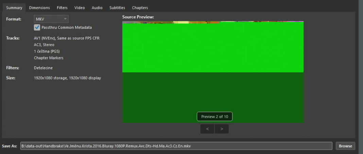363x154 pixels.
Task: View the Audio tab
Action: (97, 7)
